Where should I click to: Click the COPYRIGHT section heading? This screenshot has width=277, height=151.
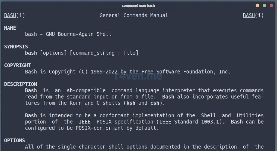(x=17, y=66)
